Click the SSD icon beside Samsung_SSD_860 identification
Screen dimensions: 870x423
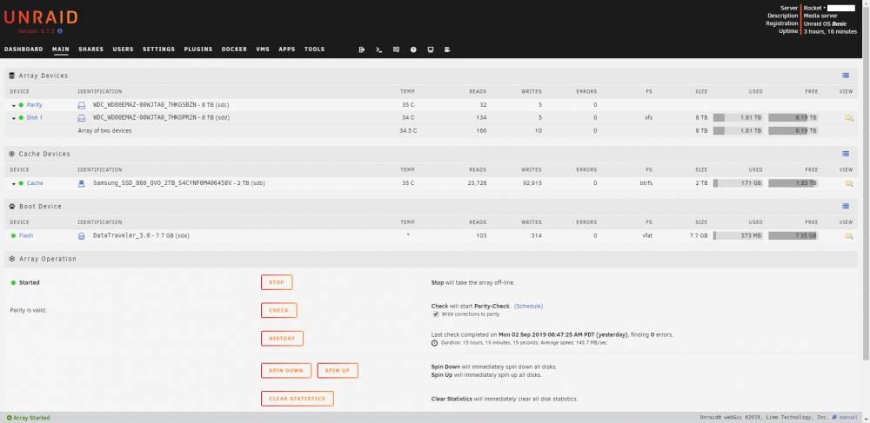pos(82,183)
